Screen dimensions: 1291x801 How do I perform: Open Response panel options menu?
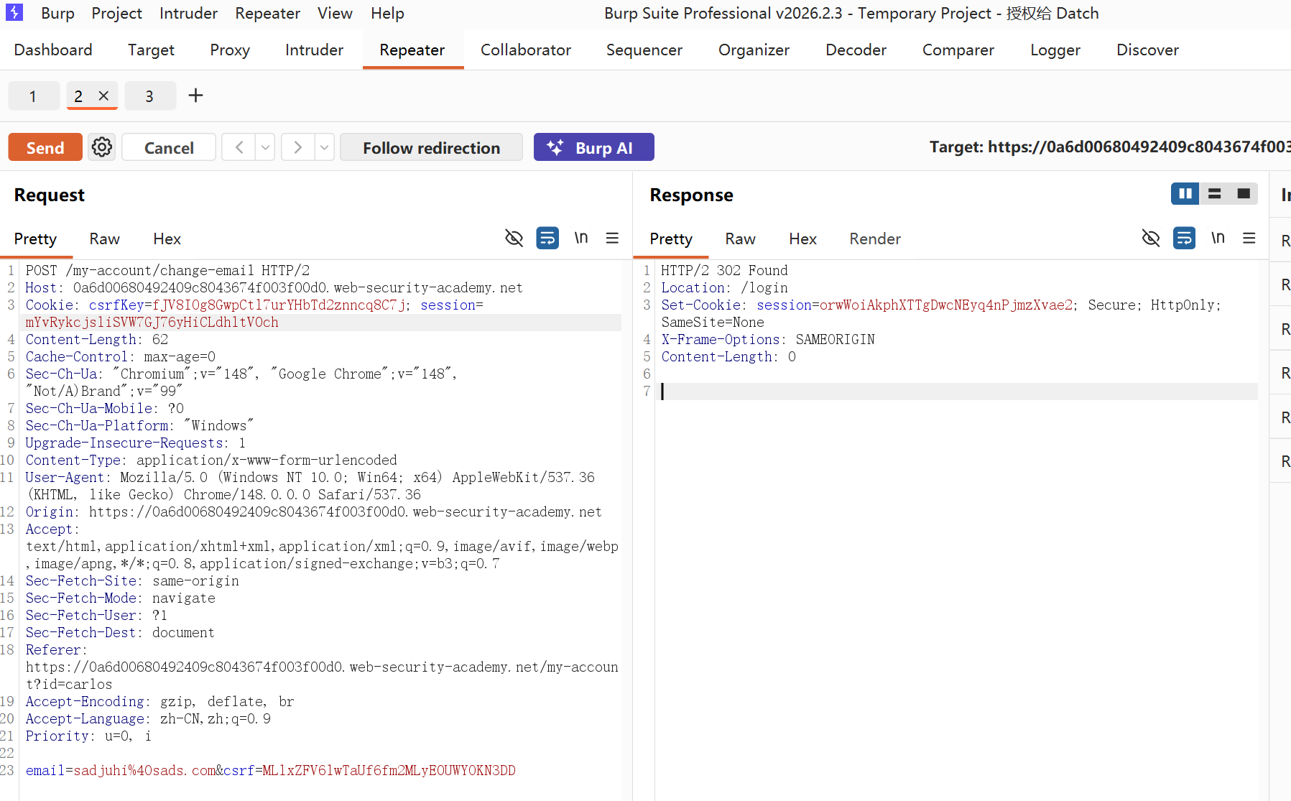[x=1249, y=238]
